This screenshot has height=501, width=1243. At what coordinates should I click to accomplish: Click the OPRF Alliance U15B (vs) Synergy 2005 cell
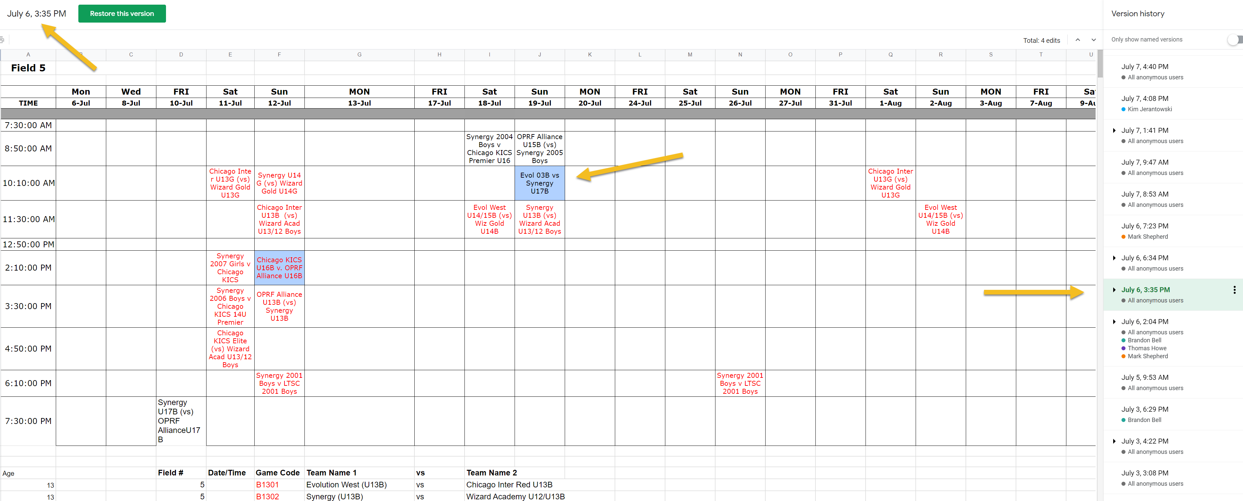[539, 149]
